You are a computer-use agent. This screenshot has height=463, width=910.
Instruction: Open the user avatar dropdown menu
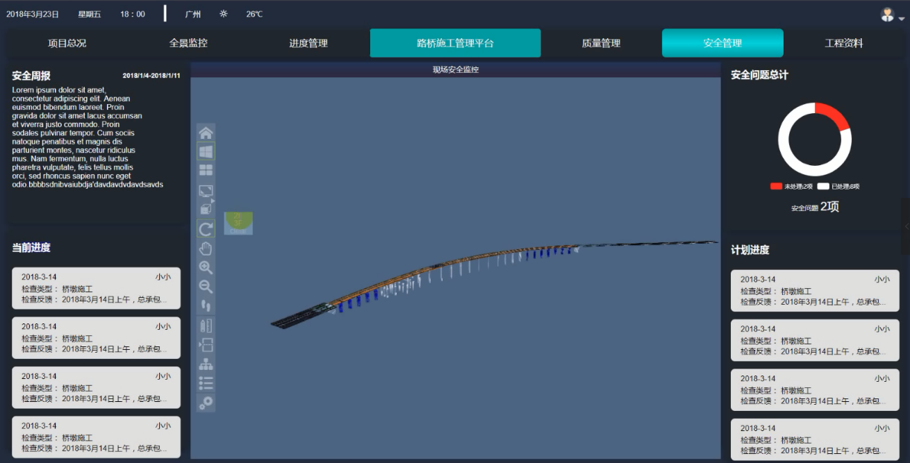(892, 15)
